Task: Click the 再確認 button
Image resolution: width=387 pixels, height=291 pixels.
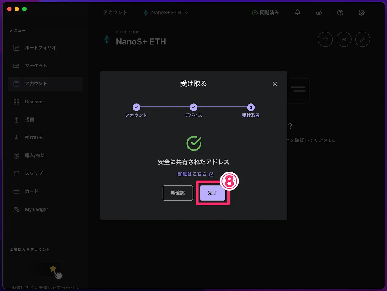Action: click(x=177, y=193)
